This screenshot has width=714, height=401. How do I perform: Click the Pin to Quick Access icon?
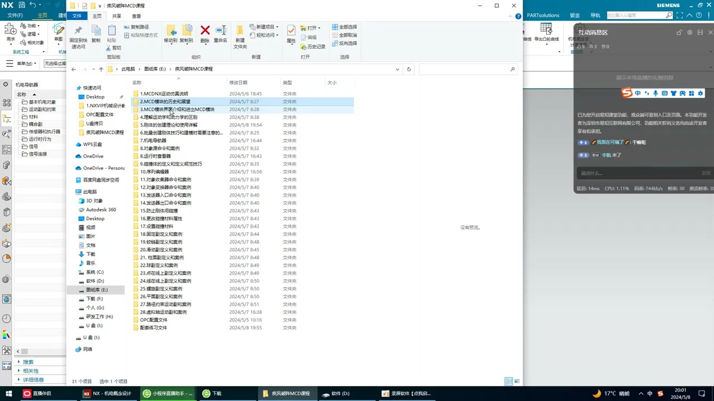(78, 35)
